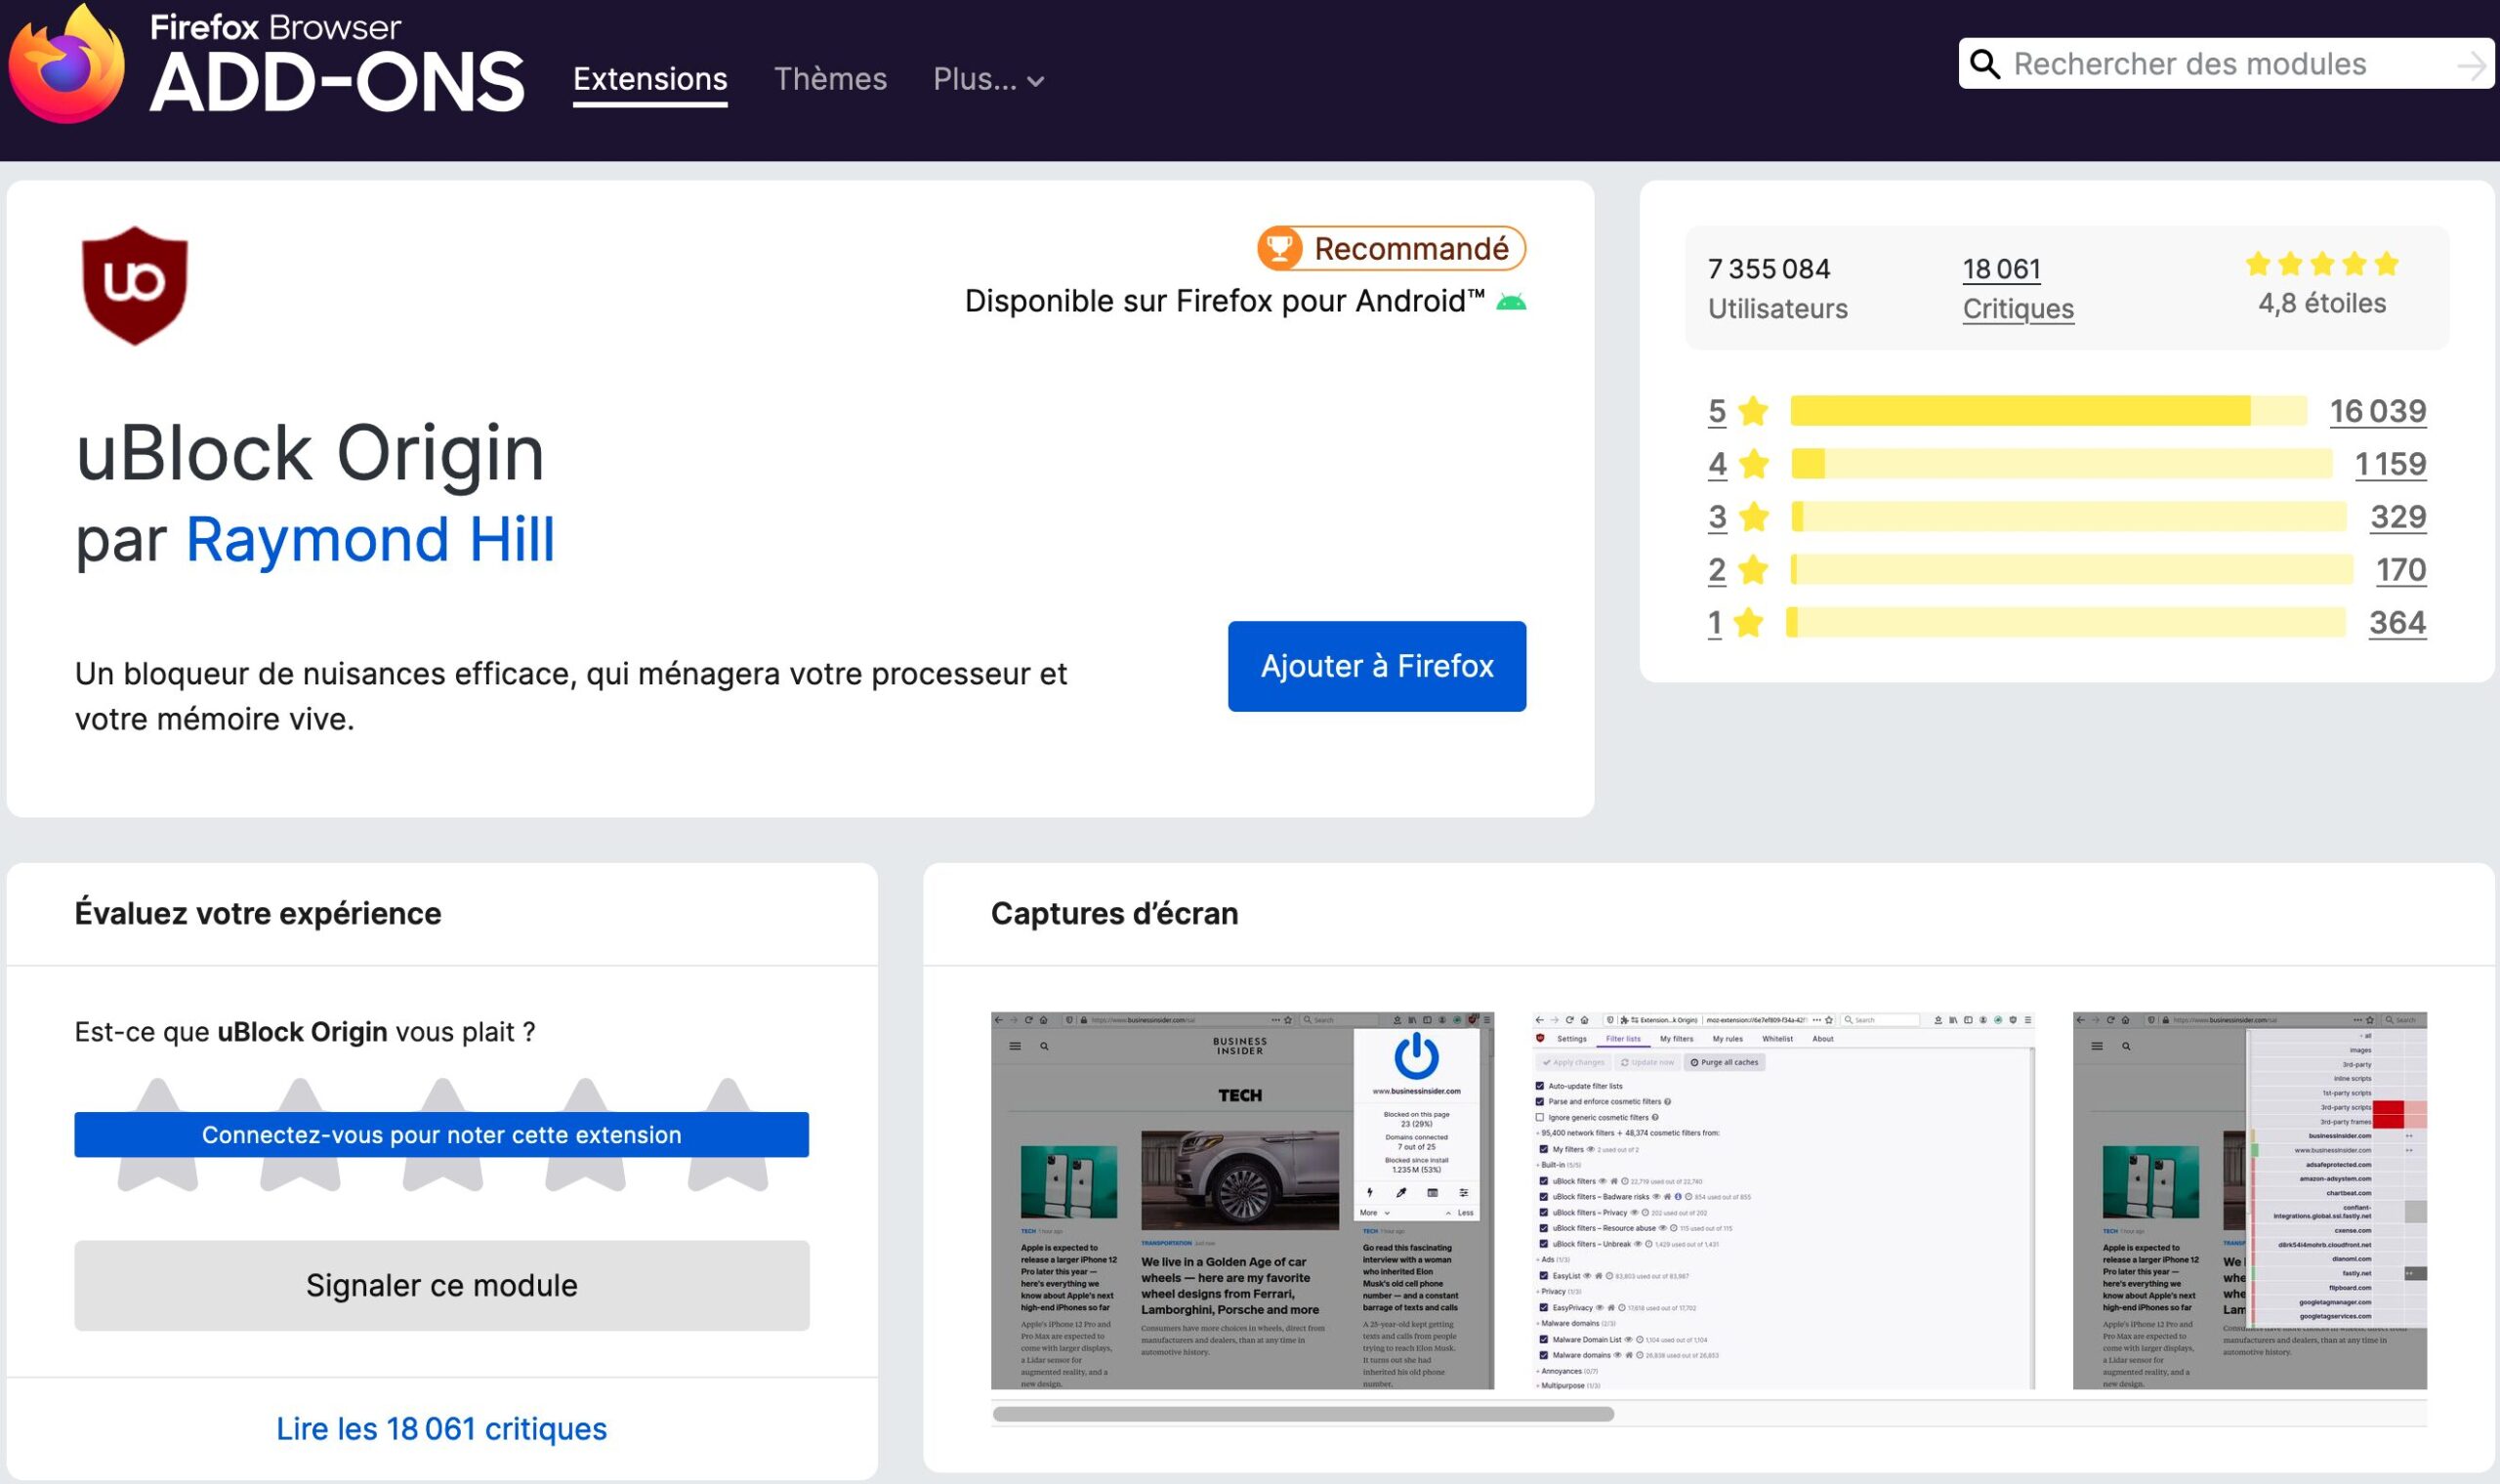Click Connectez-vous pour noter cette extension

[x=442, y=1135]
